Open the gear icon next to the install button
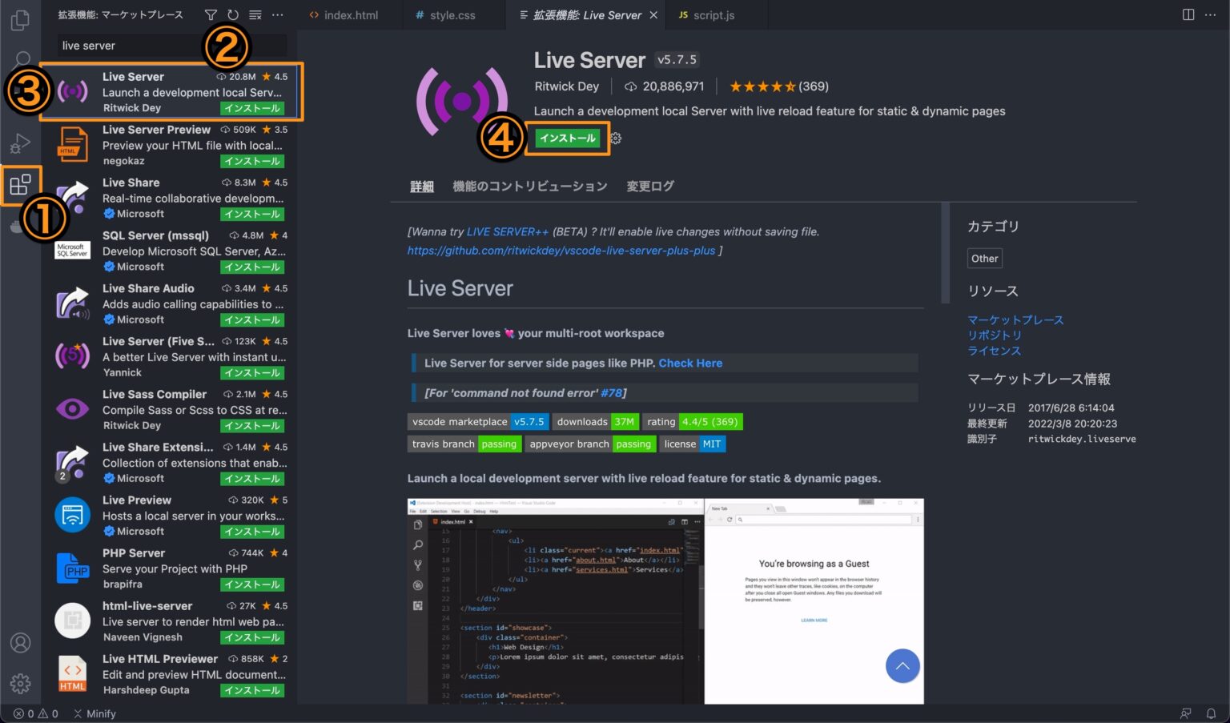This screenshot has width=1230, height=723. [615, 138]
